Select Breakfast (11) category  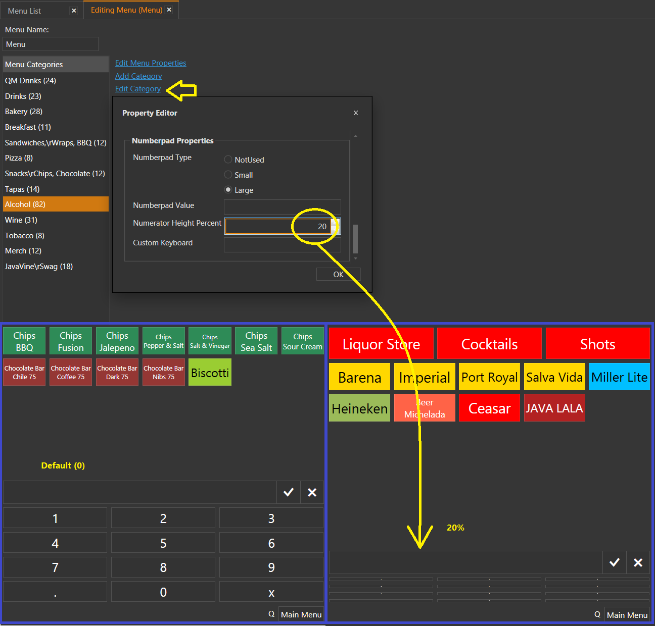pos(56,127)
